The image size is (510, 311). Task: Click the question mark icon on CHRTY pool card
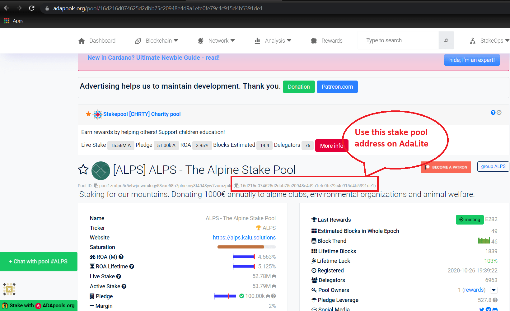pyautogui.click(x=493, y=112)
